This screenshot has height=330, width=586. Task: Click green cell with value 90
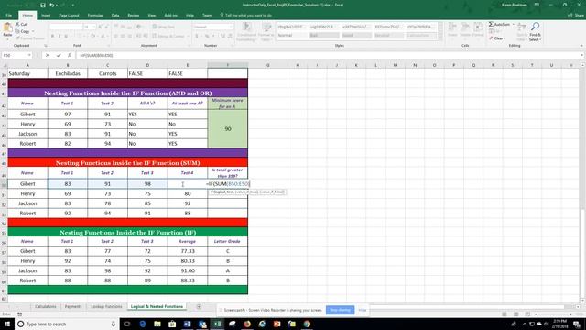tap(228, 128)
